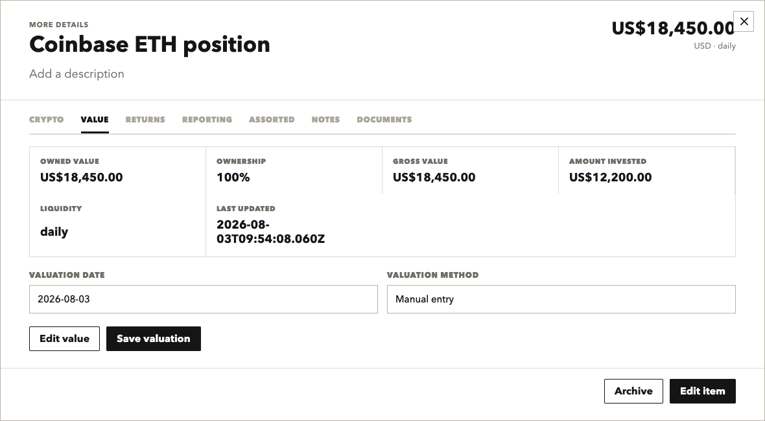765x421 pixels.
Task: Click the Owned Value amount
Action: [x=82, y=177]
